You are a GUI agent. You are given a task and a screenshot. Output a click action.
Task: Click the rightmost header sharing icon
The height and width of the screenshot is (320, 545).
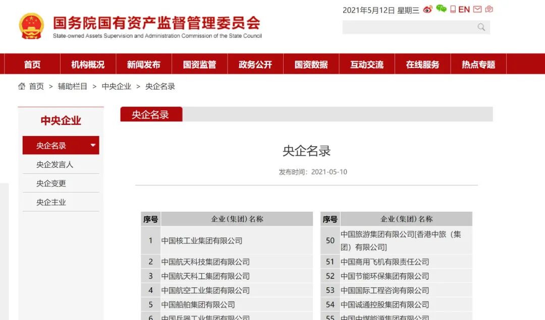[x=488, y=9]
